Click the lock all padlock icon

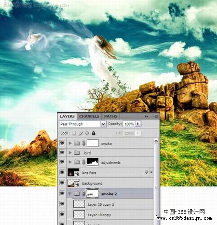coord(94,133)
